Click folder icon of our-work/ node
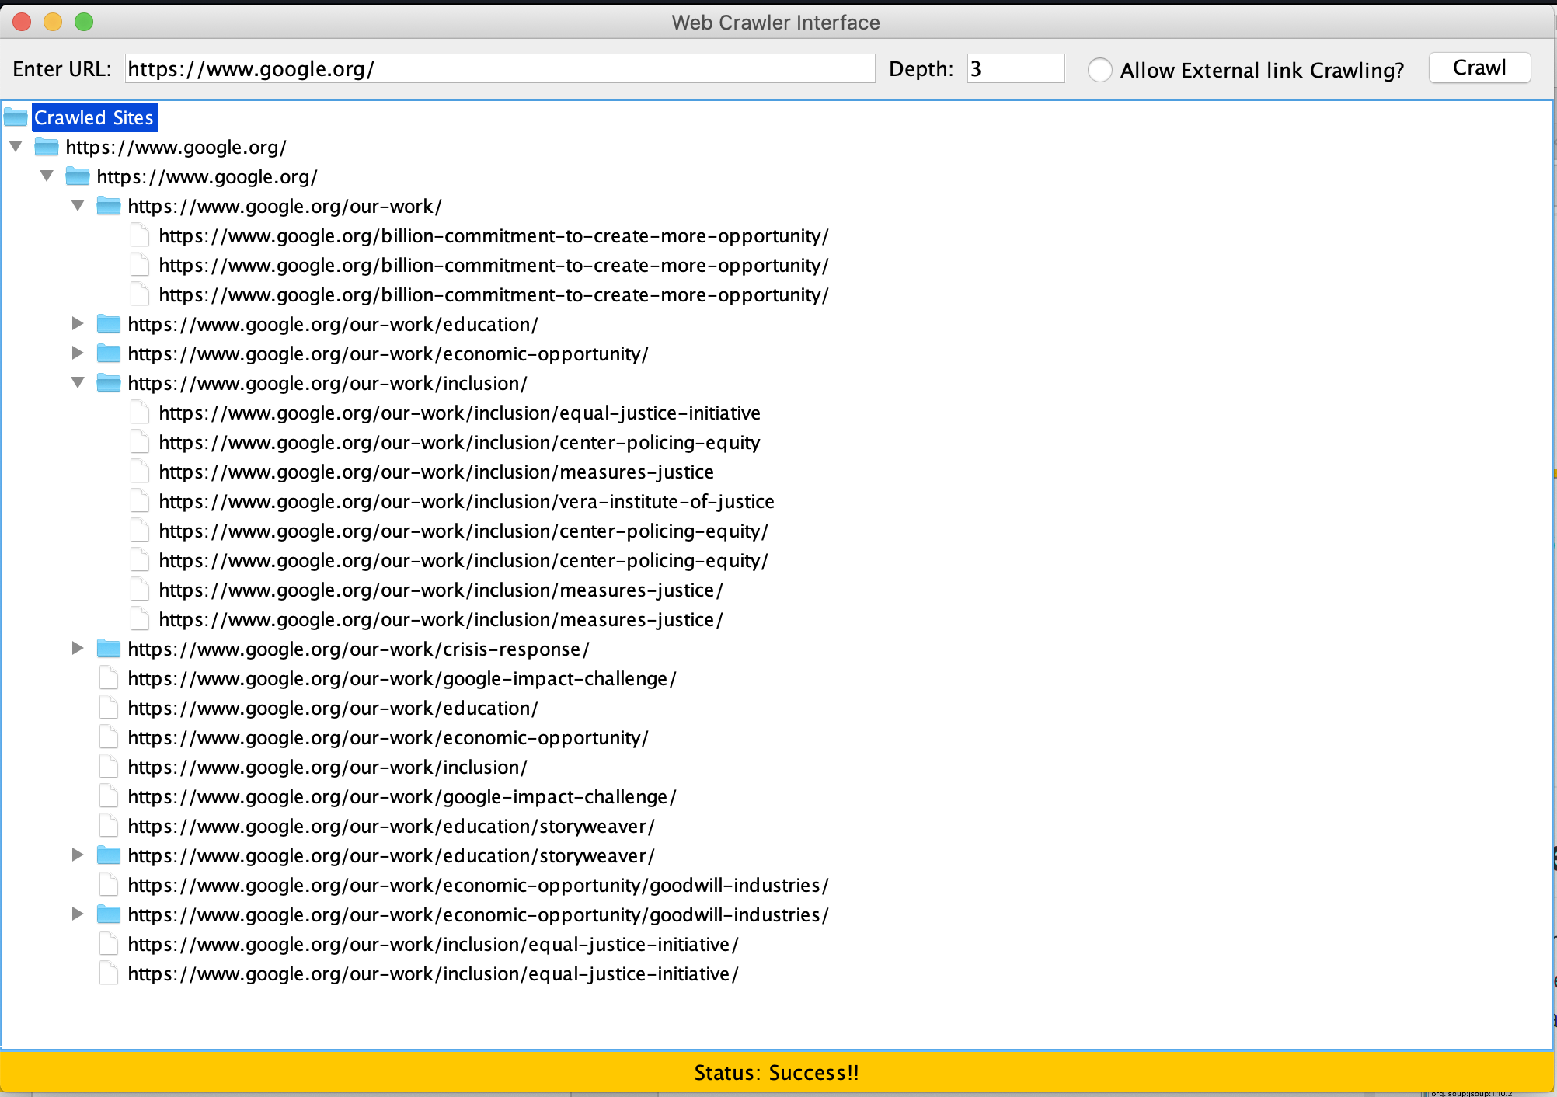This screenshot has width=1557, height=1097. [108, 206]
